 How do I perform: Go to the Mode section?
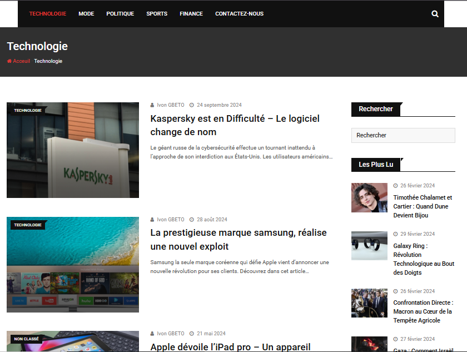(x=86, y=14)
